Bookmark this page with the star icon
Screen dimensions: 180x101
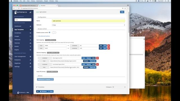(x=125, y=8)
